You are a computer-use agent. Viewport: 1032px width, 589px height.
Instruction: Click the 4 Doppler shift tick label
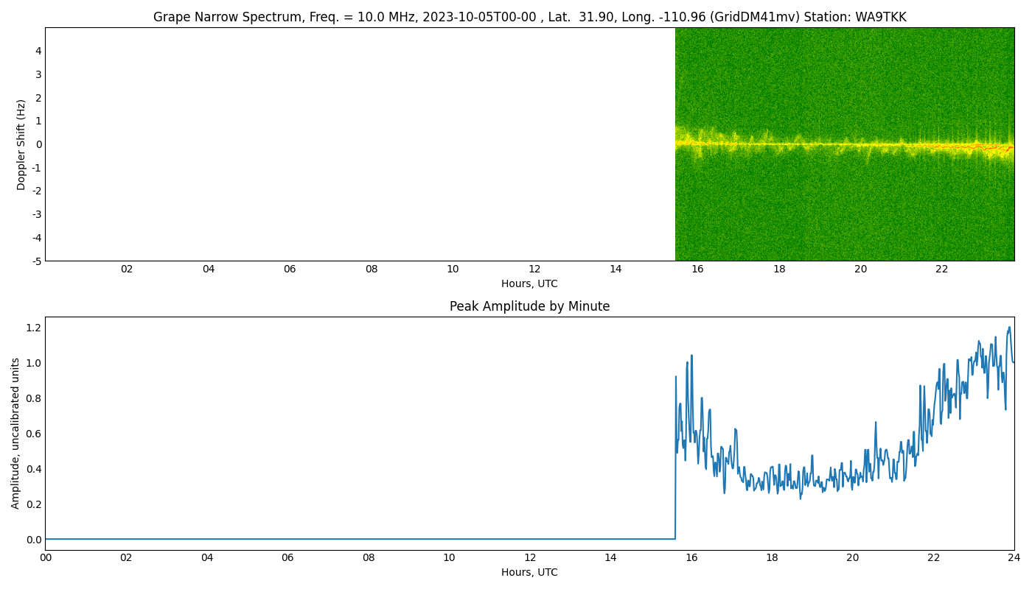[38, 51]
